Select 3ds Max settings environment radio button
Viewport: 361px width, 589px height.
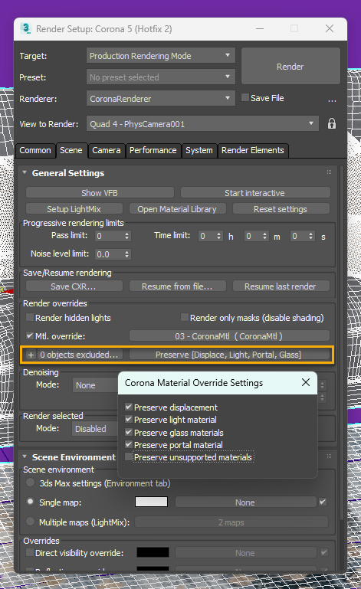[x=30, y=483]
